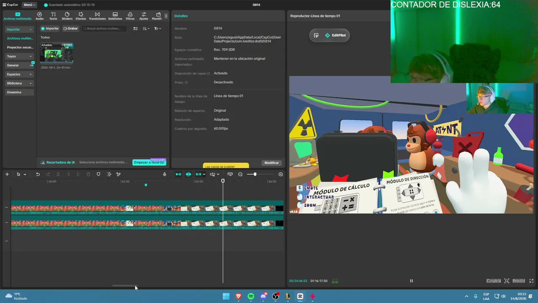This screenshot has width=538, height=303.
Task: Click the Grabar record button
Action: [71, 29]
